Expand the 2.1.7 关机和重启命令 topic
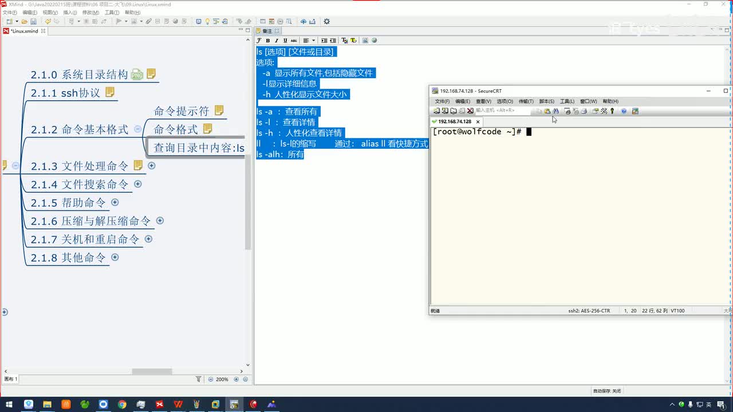 148,239
